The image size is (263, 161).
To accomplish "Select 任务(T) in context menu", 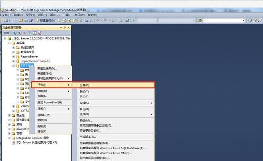I will pyautogui.click(x=51, y=85).
